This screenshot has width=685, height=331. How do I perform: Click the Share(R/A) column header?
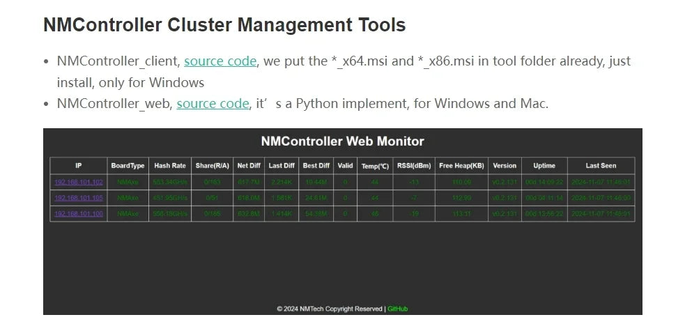click(x=213, y=166)
